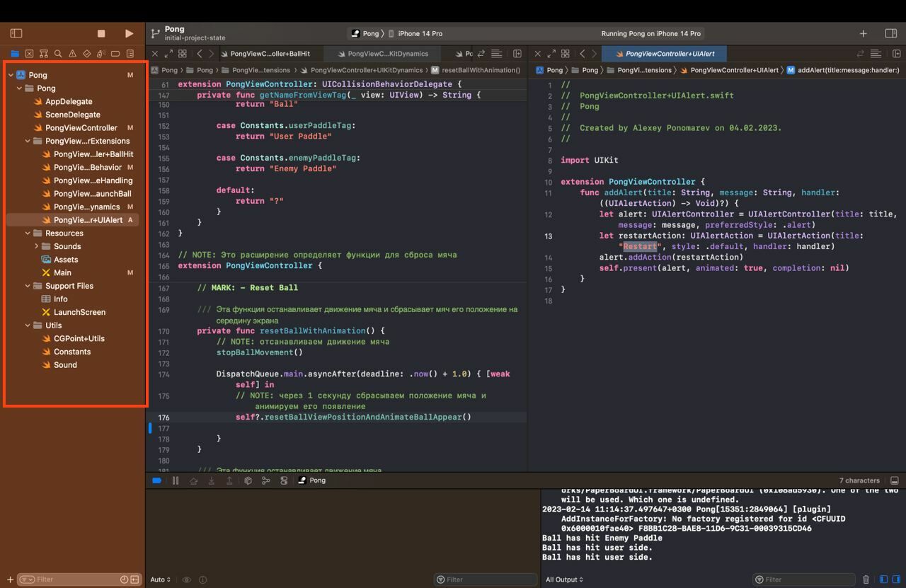Click the Step Over icon in the debug bar
906x588 pixels.
(x=193, y=480)
